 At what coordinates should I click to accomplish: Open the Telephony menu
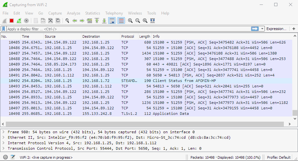114,13
